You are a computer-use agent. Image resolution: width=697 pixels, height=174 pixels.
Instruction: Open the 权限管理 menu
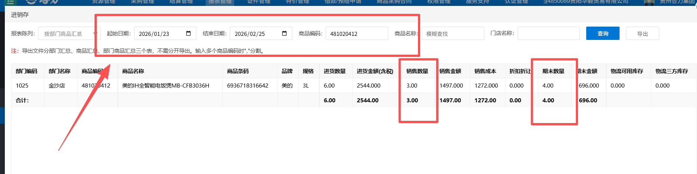click(439, 2)
